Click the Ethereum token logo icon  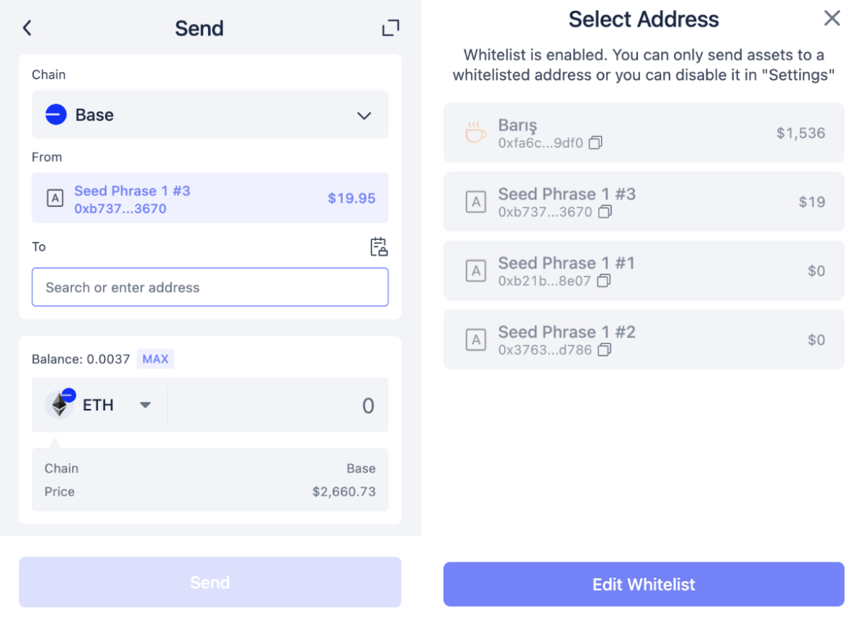click(x=60, y=405)
